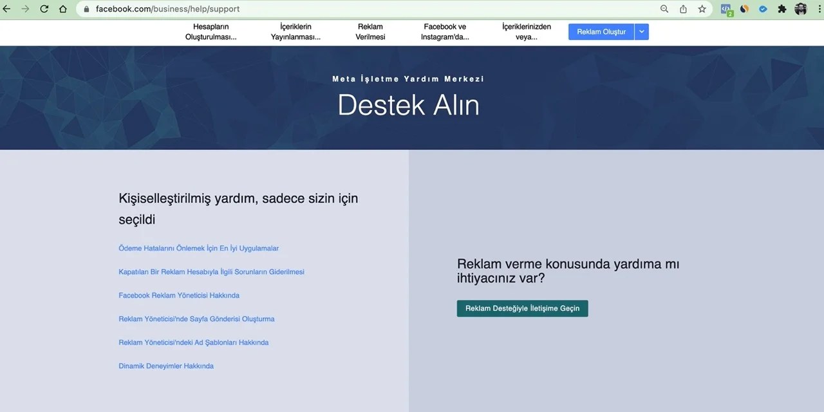Open Dinamik Deneyimler Hakkında link
This screenshot has width=824, height=412.
166,366
